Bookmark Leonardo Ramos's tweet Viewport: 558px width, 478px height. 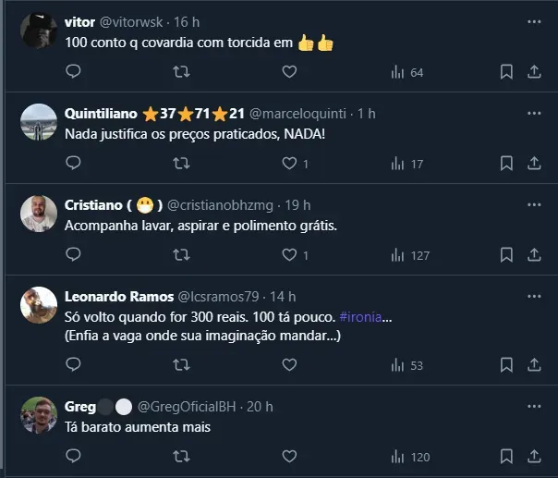coord(506,364)
